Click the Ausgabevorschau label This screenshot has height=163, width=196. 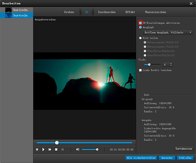[45, 20]
